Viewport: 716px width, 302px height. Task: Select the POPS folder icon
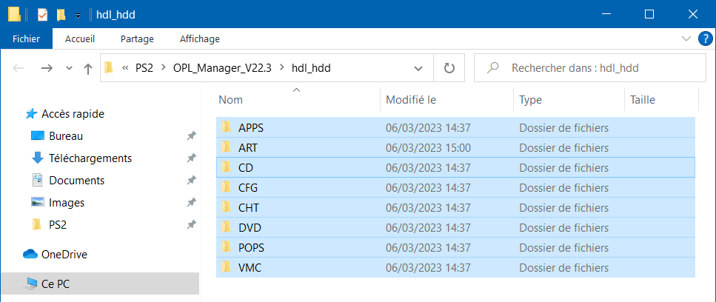point(226,246)
